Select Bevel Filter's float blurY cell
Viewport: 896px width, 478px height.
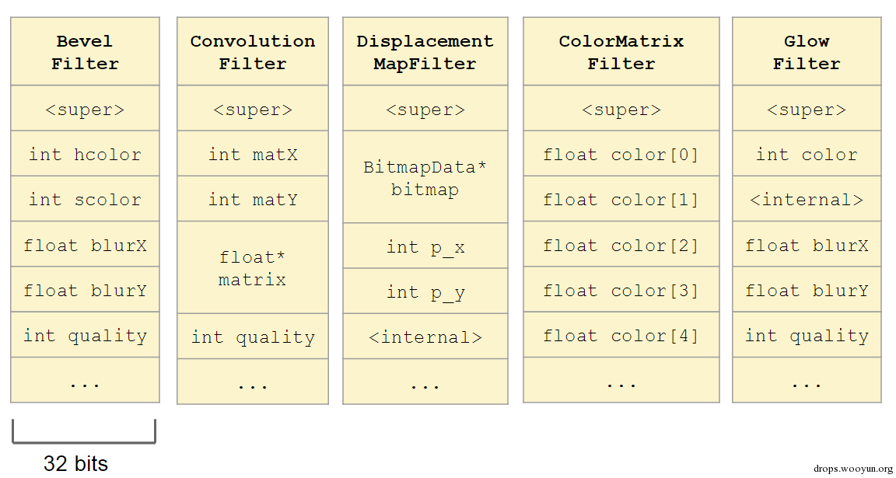85,290
